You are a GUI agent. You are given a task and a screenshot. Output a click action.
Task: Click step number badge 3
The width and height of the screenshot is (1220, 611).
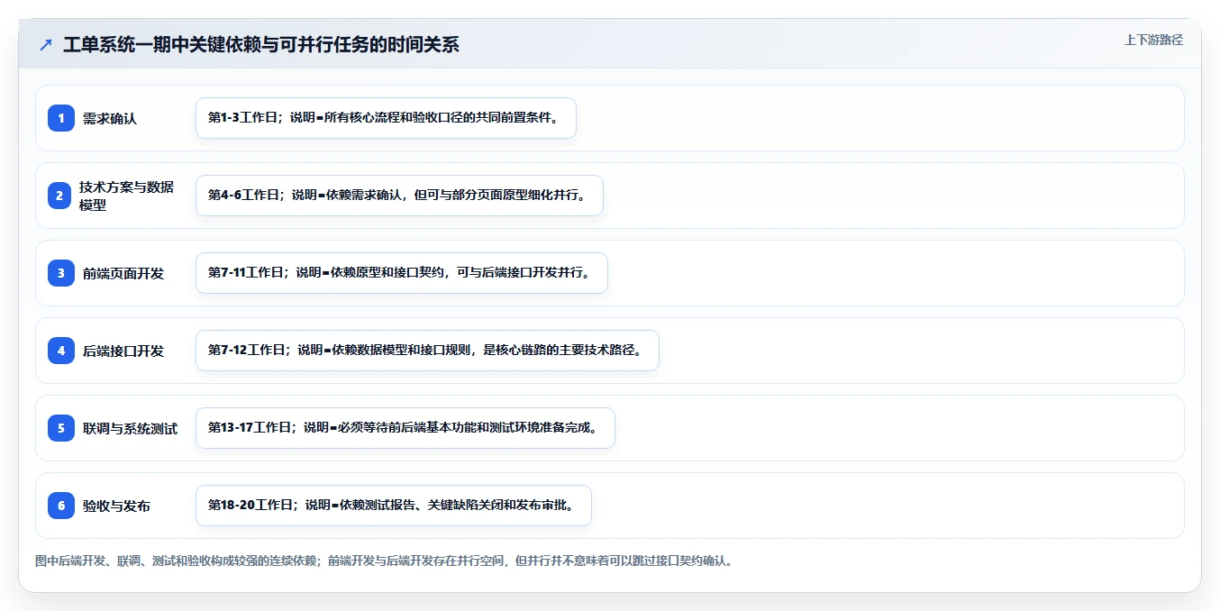(x=61, y=273)
